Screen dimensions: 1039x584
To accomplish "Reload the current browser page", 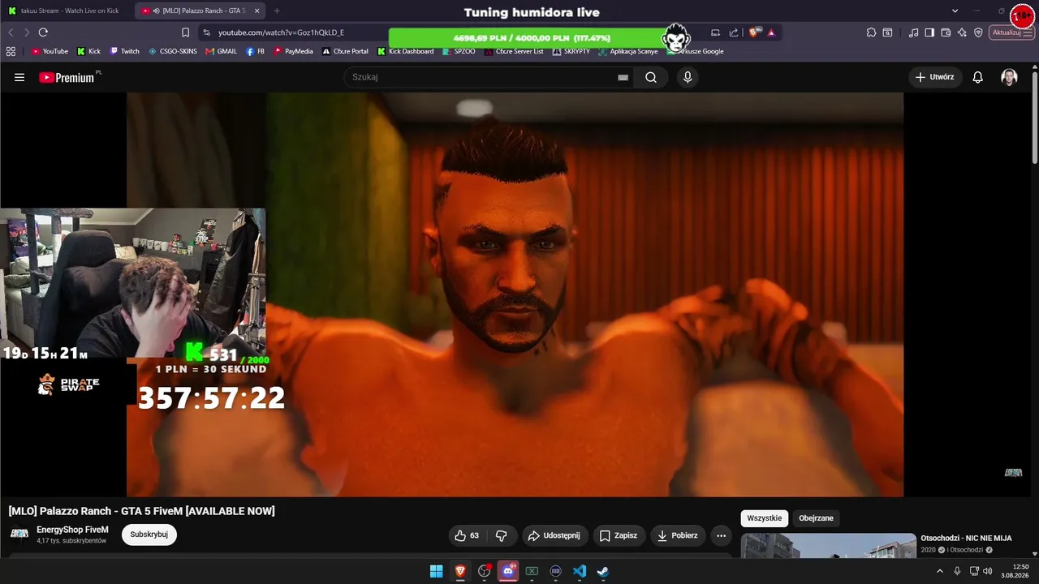I will [x=43, y=32].
